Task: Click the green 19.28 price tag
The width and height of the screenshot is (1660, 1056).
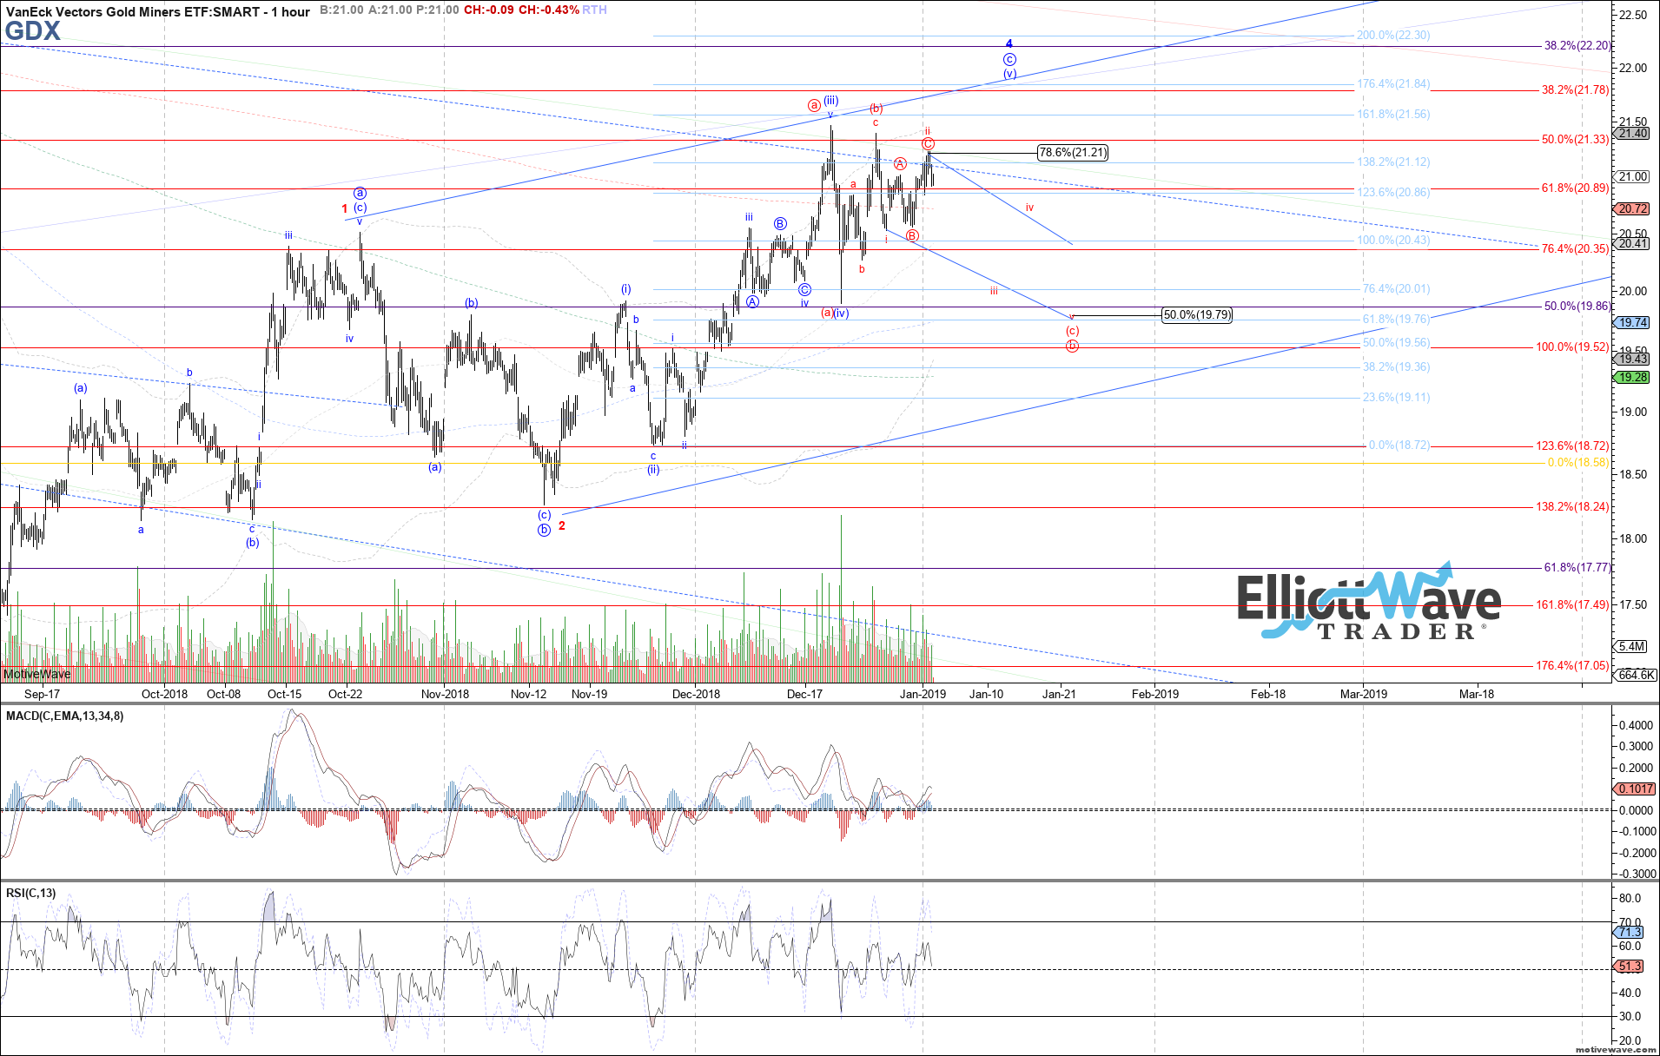Action: click(x=1633, y=377)
